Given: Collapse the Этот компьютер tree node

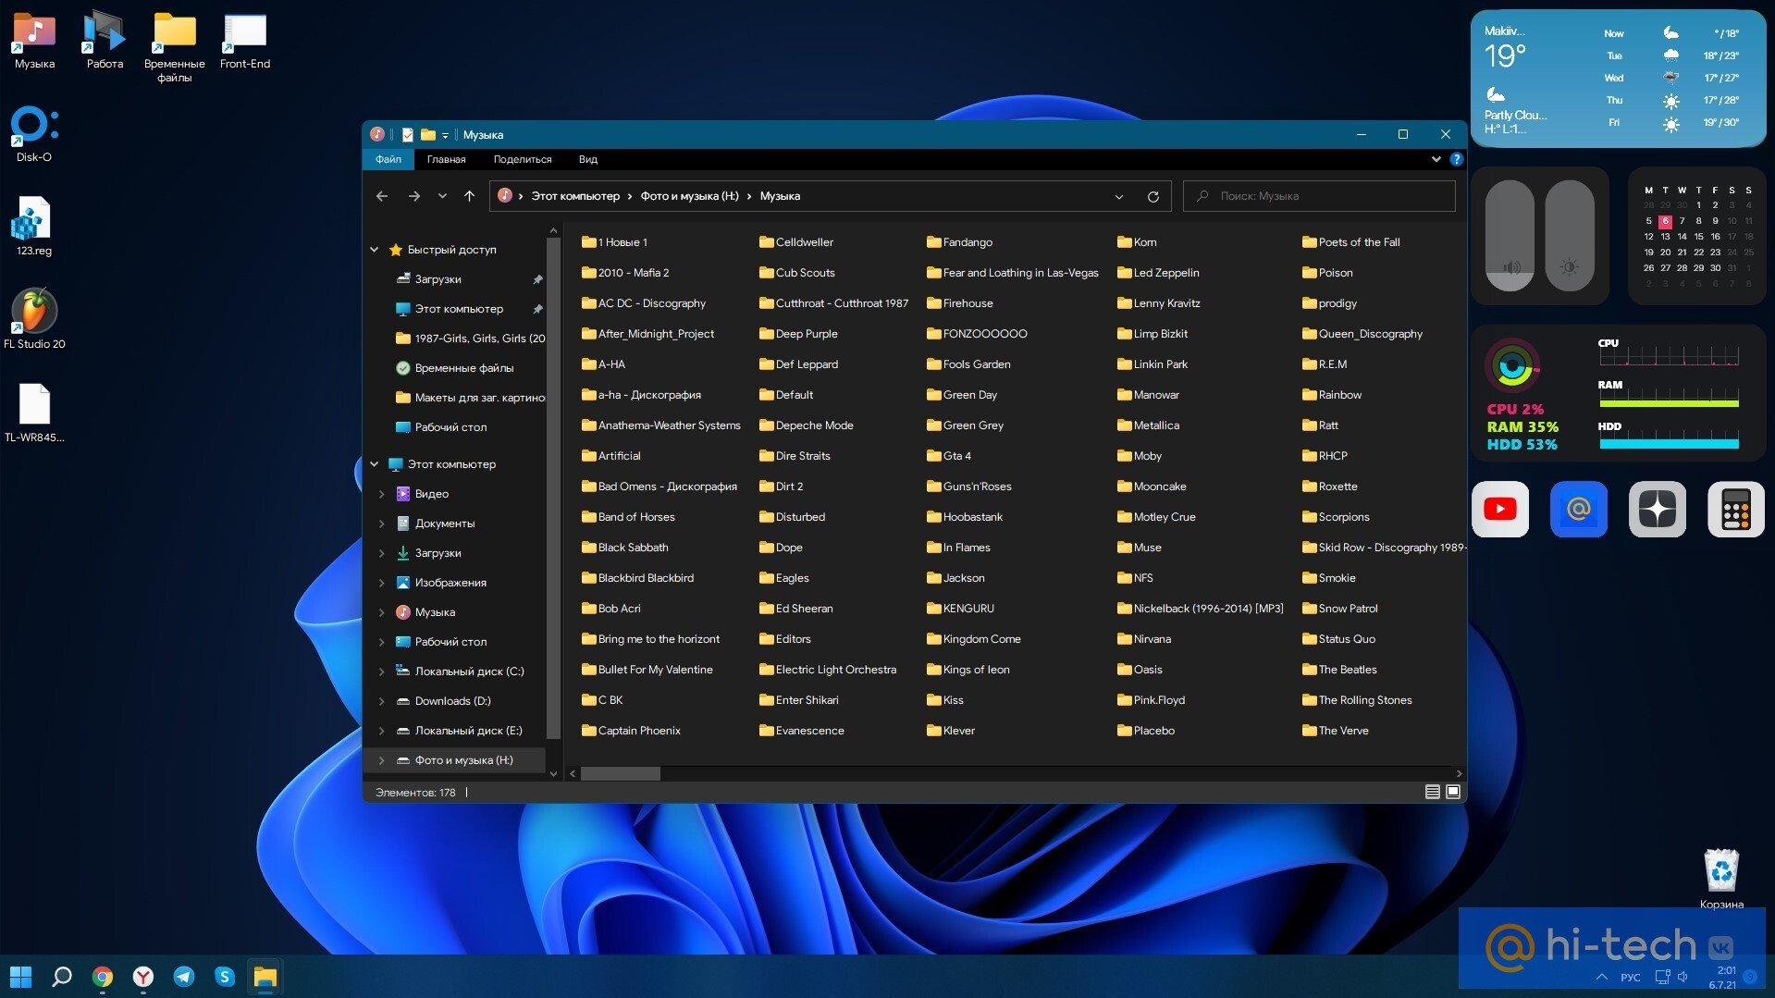Looking at the screenshot, I should pos(375,464).
